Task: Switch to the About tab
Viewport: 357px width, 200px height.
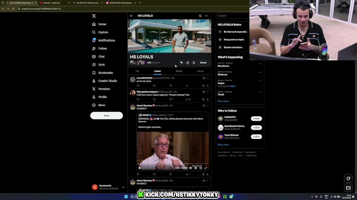Action: pyautogui.click(x=200, y=71)
